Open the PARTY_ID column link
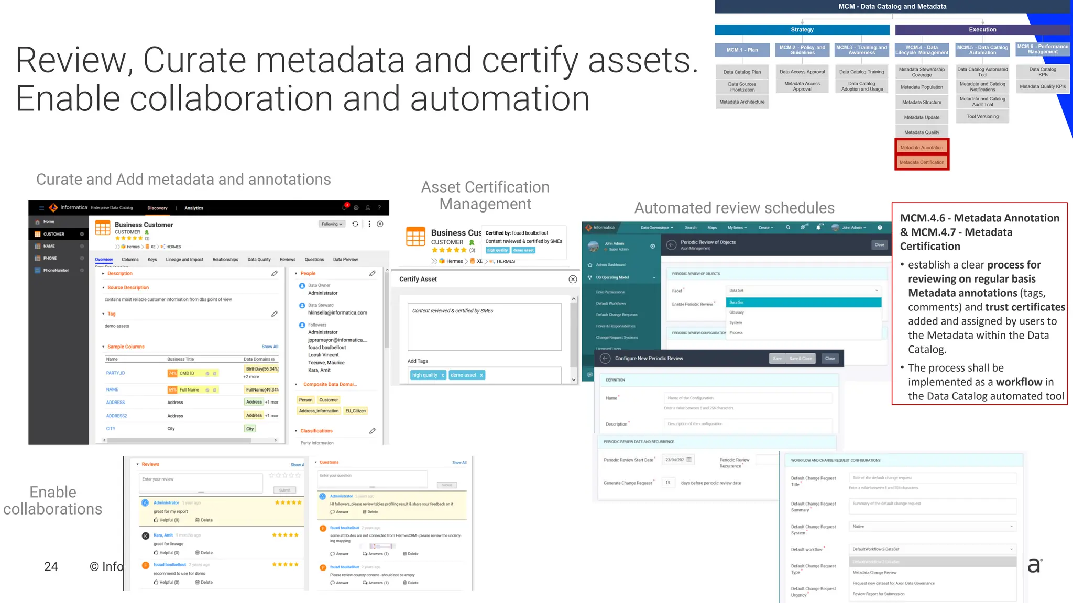 [115, 373]
